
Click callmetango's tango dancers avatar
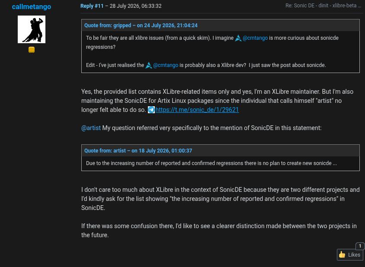(x=32, y=29)
